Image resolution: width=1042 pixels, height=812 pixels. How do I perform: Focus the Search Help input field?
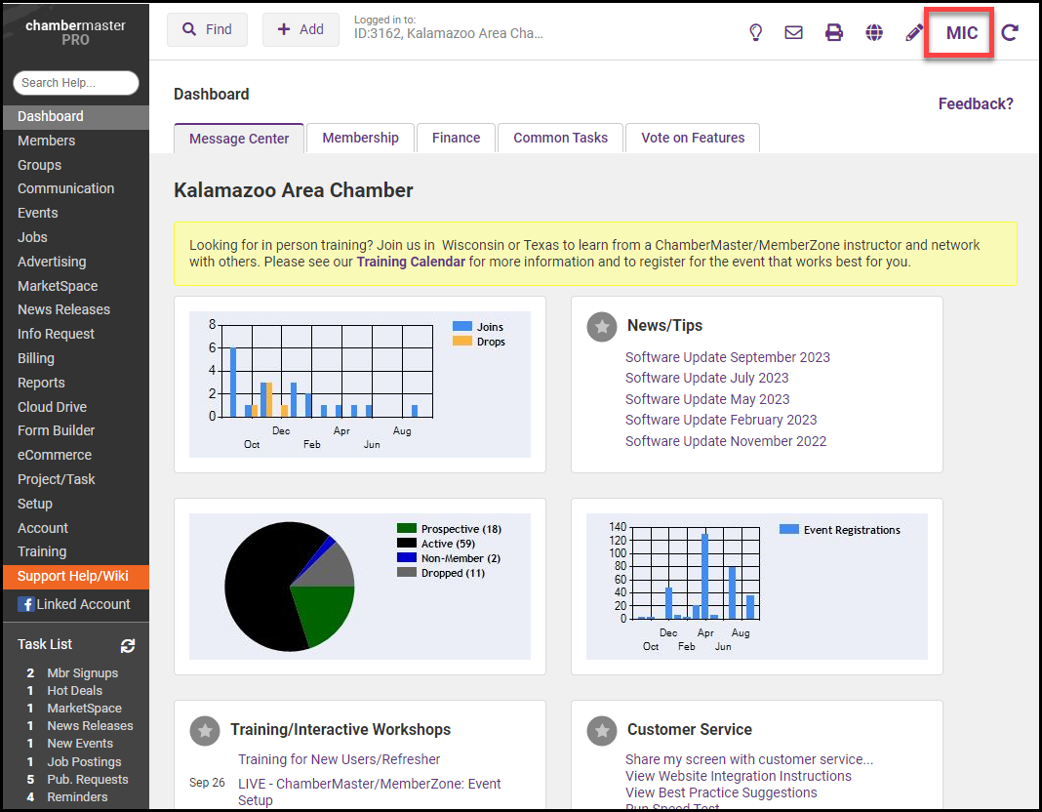point(76,83)
